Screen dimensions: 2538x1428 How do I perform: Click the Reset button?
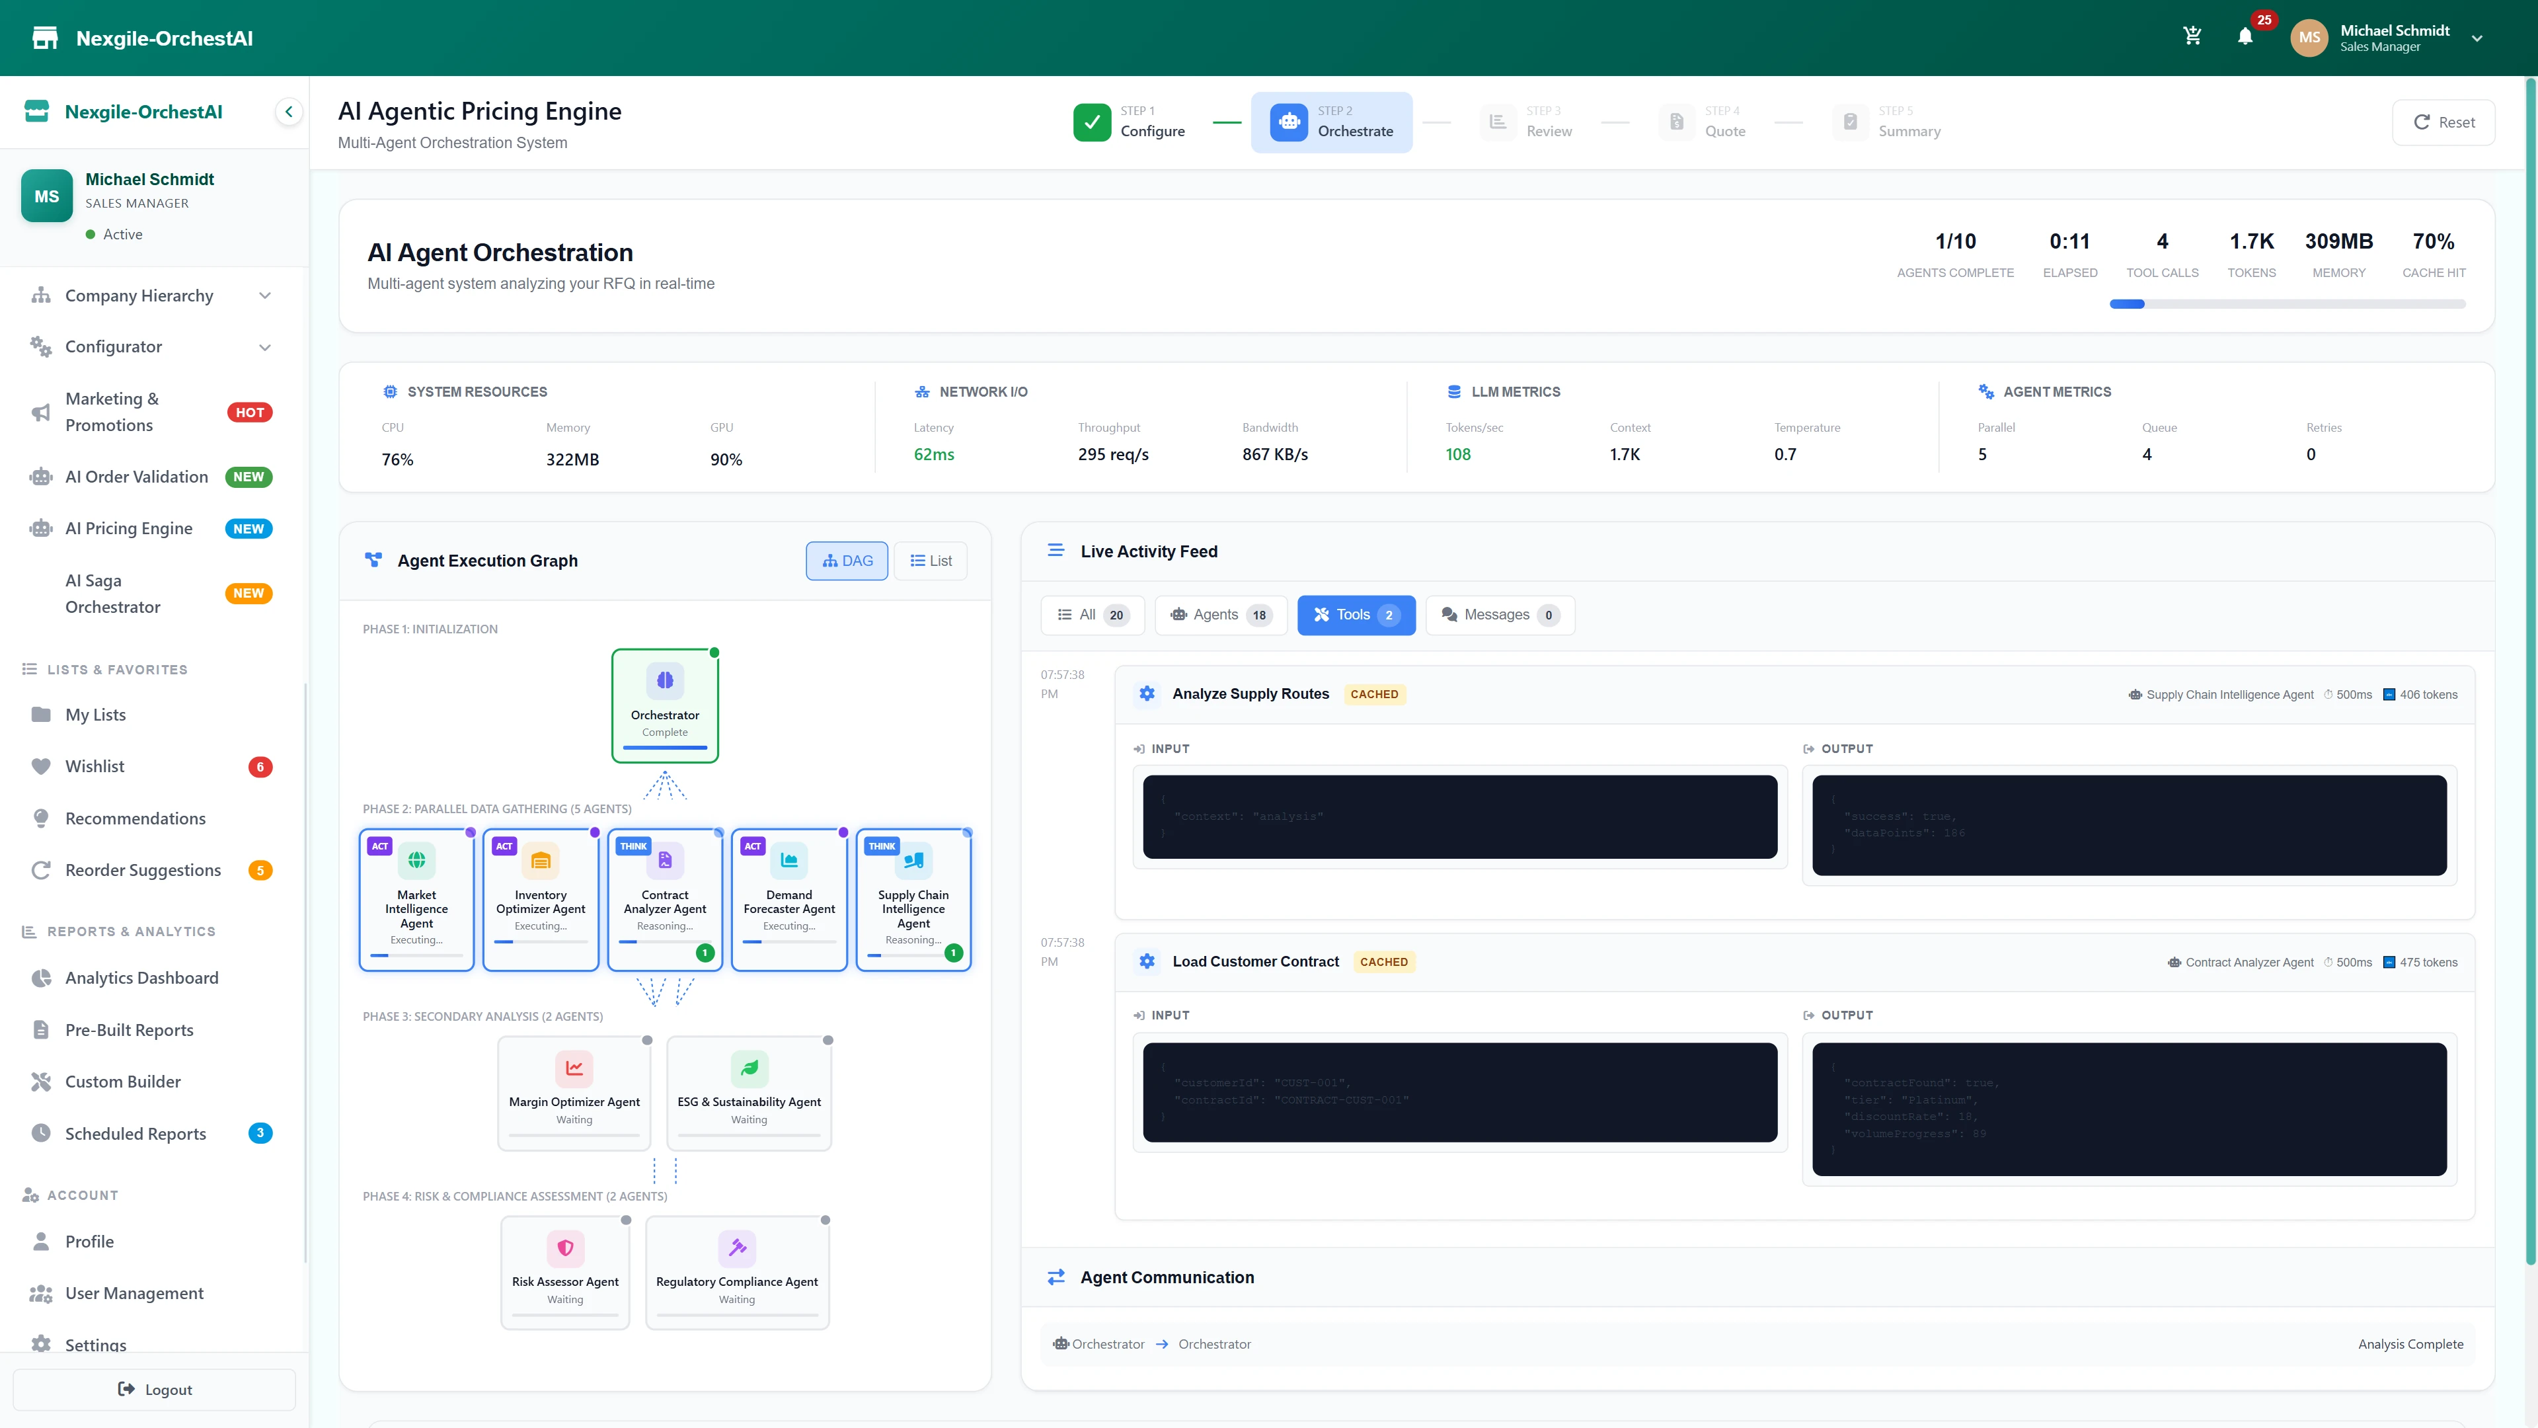pyautogui.click(x=2443, y=121)
